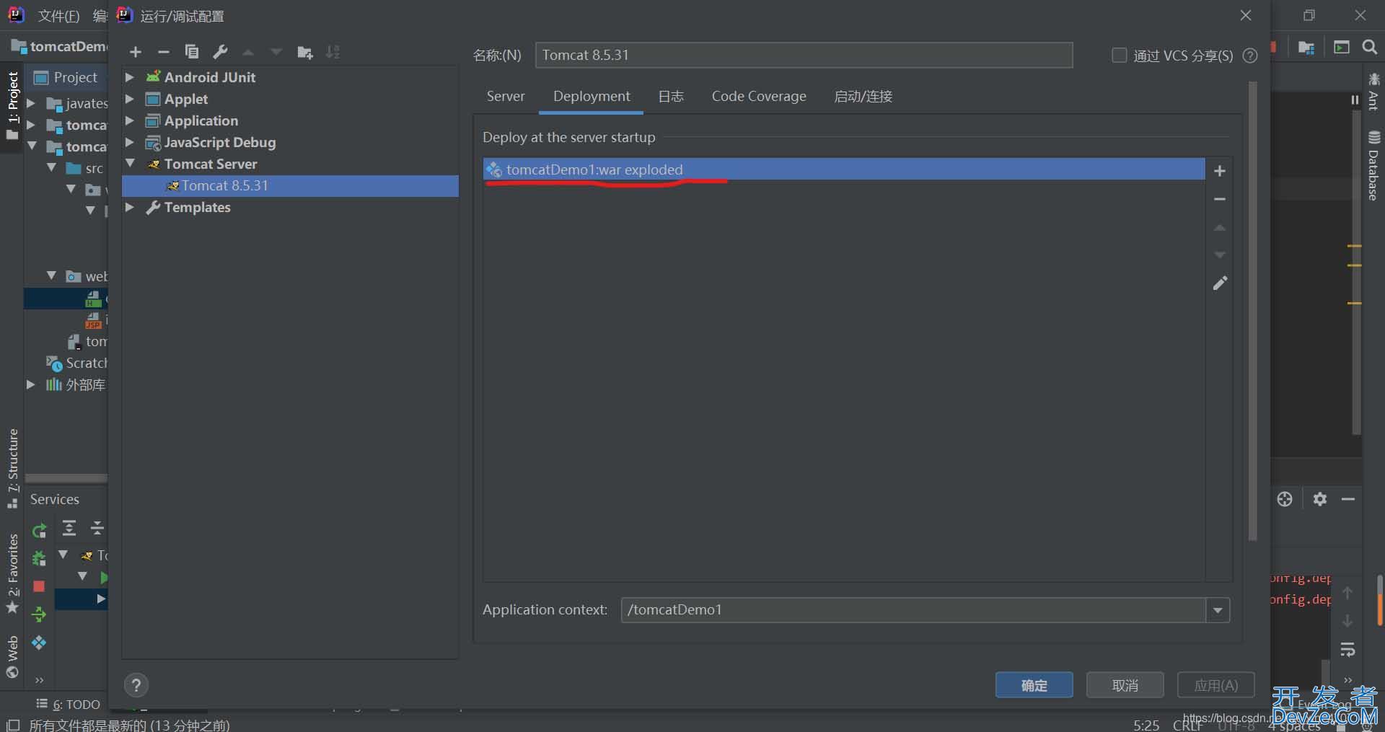Select the tomcatDemo1:war exploded artifact
Viewport: 1385px width, 732px height.
coord(594,170)
